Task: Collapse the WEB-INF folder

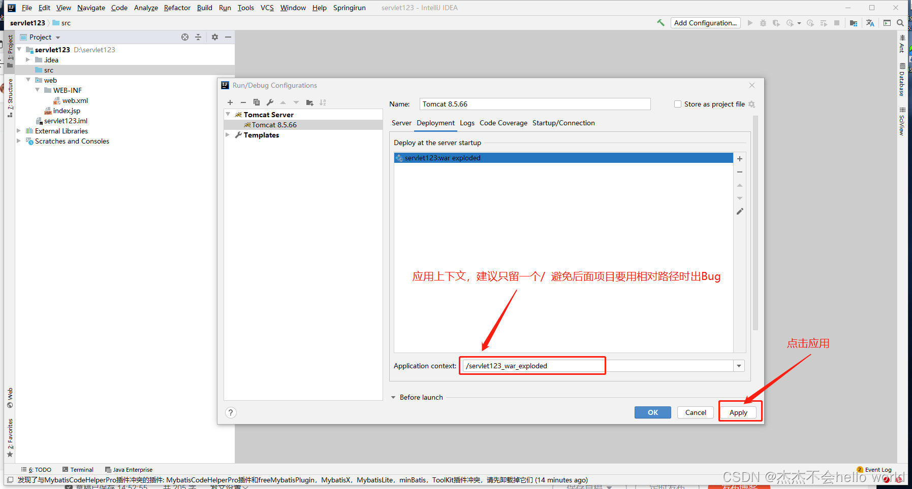Action: click(x=37, y=90)
